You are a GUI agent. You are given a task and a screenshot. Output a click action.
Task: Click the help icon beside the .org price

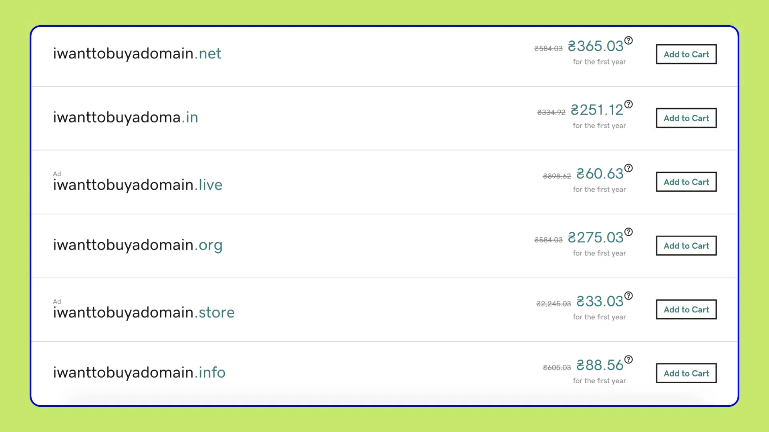tap(628, 232)
